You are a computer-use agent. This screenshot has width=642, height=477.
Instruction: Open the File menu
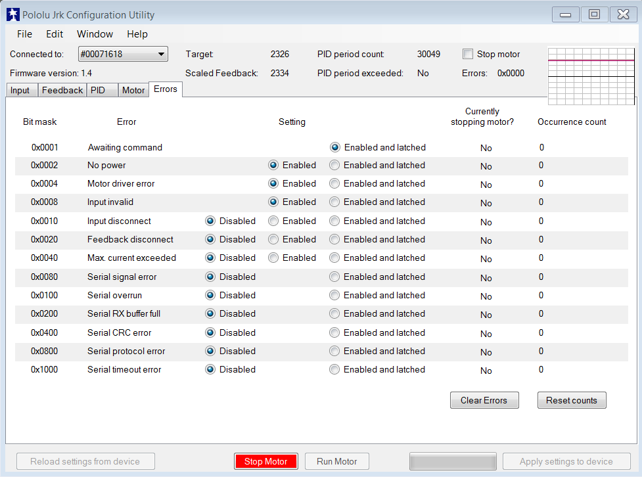coord(24,34)
